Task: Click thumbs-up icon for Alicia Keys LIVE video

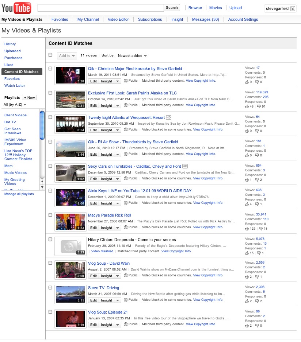Action: click(247, 204)
